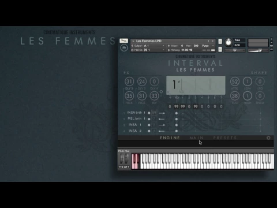Screen dimensions: 277x208
Task: Click the round 'm' logo button
Action: click(124, 47)
